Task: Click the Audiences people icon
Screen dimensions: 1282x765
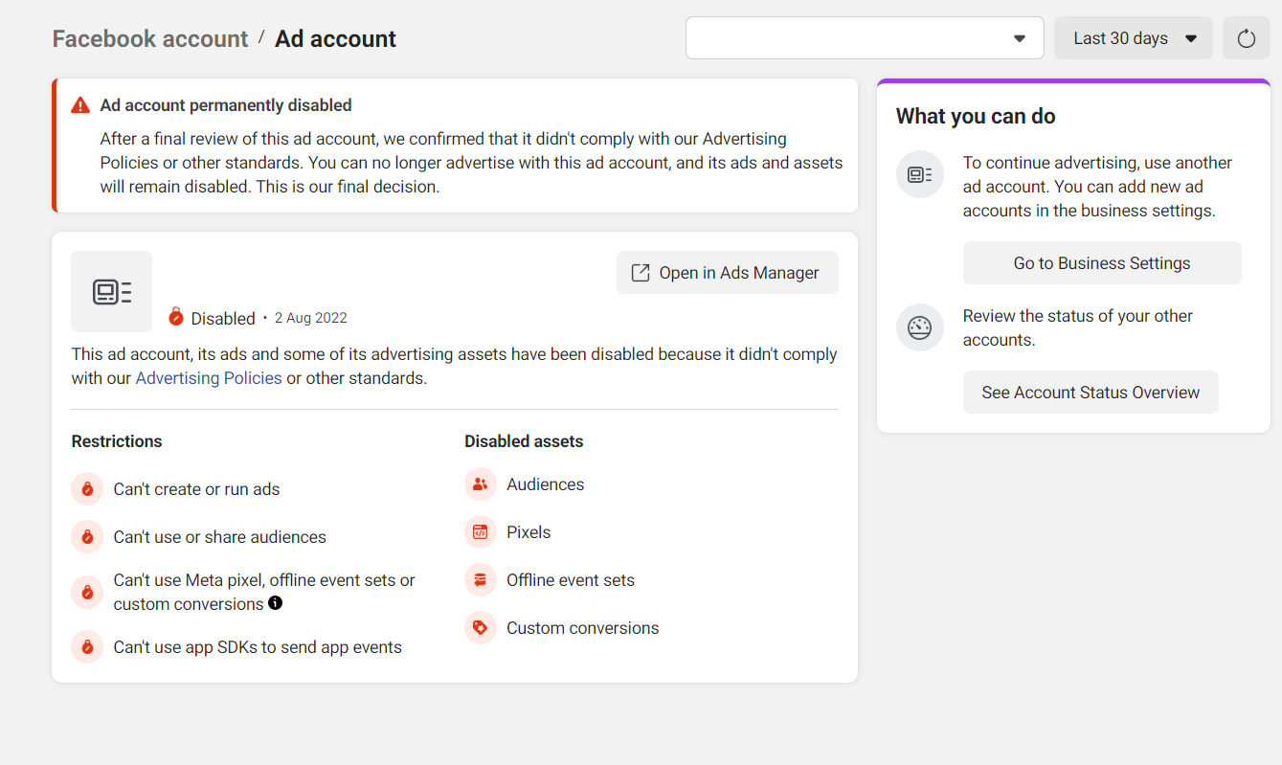Action: (x=481, y=484)
